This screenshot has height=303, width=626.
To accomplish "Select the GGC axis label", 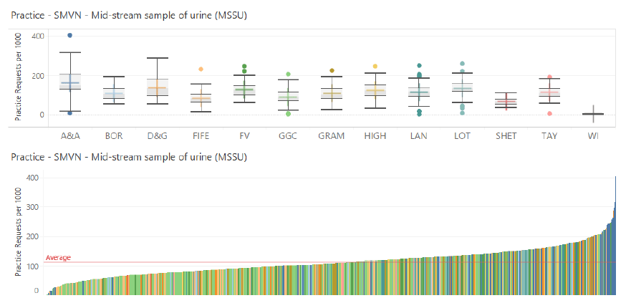I will coord(288,136).
